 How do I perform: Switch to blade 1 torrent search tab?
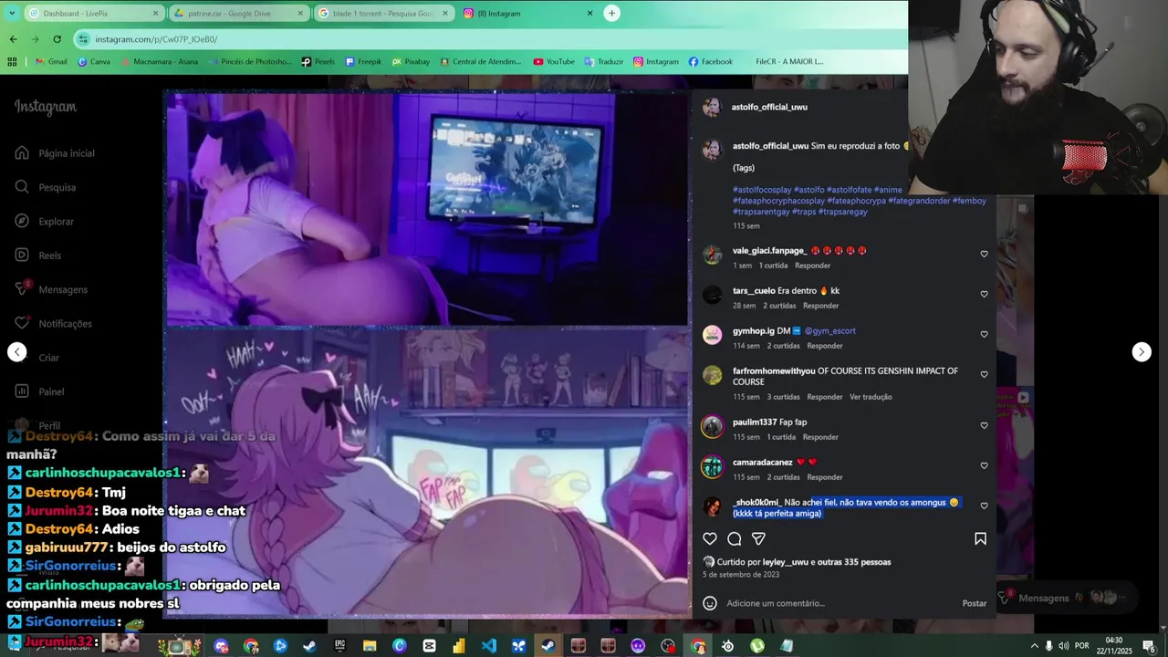382,14
